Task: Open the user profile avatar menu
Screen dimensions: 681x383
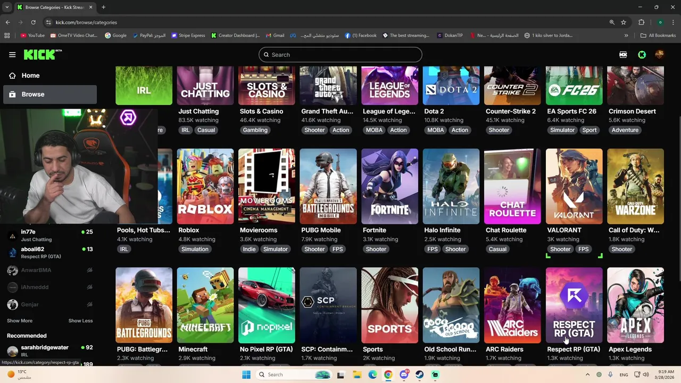Action: 659,55
